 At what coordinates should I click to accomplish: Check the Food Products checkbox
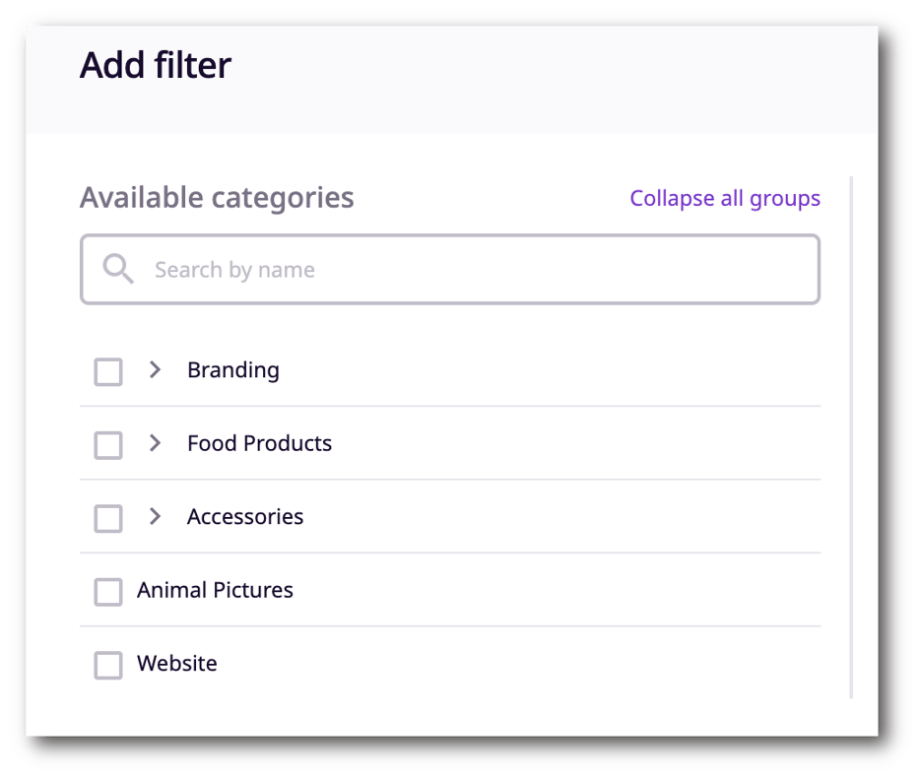(x=107, y=445)
